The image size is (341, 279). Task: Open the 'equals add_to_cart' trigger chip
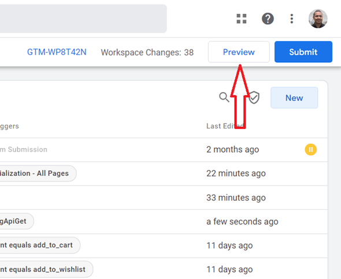[40, 245]
